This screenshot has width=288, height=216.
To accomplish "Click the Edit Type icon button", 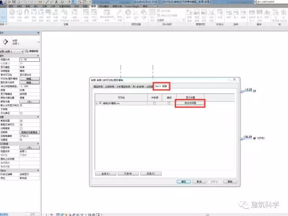I will 32,51.
